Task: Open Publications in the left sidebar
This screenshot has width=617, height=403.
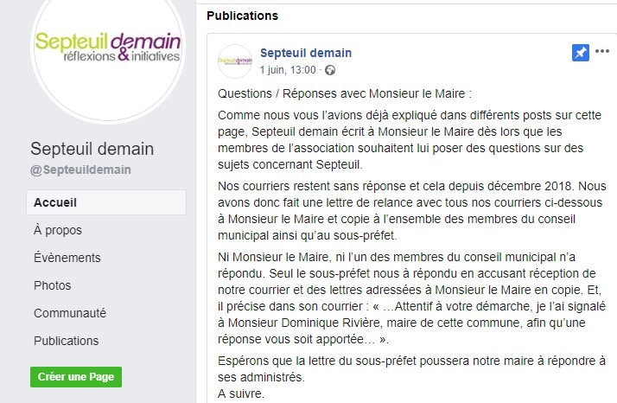Action: [67, 341]
